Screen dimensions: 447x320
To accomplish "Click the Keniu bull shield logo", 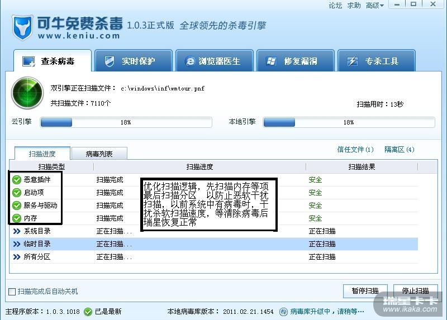I will pos(23,27).
